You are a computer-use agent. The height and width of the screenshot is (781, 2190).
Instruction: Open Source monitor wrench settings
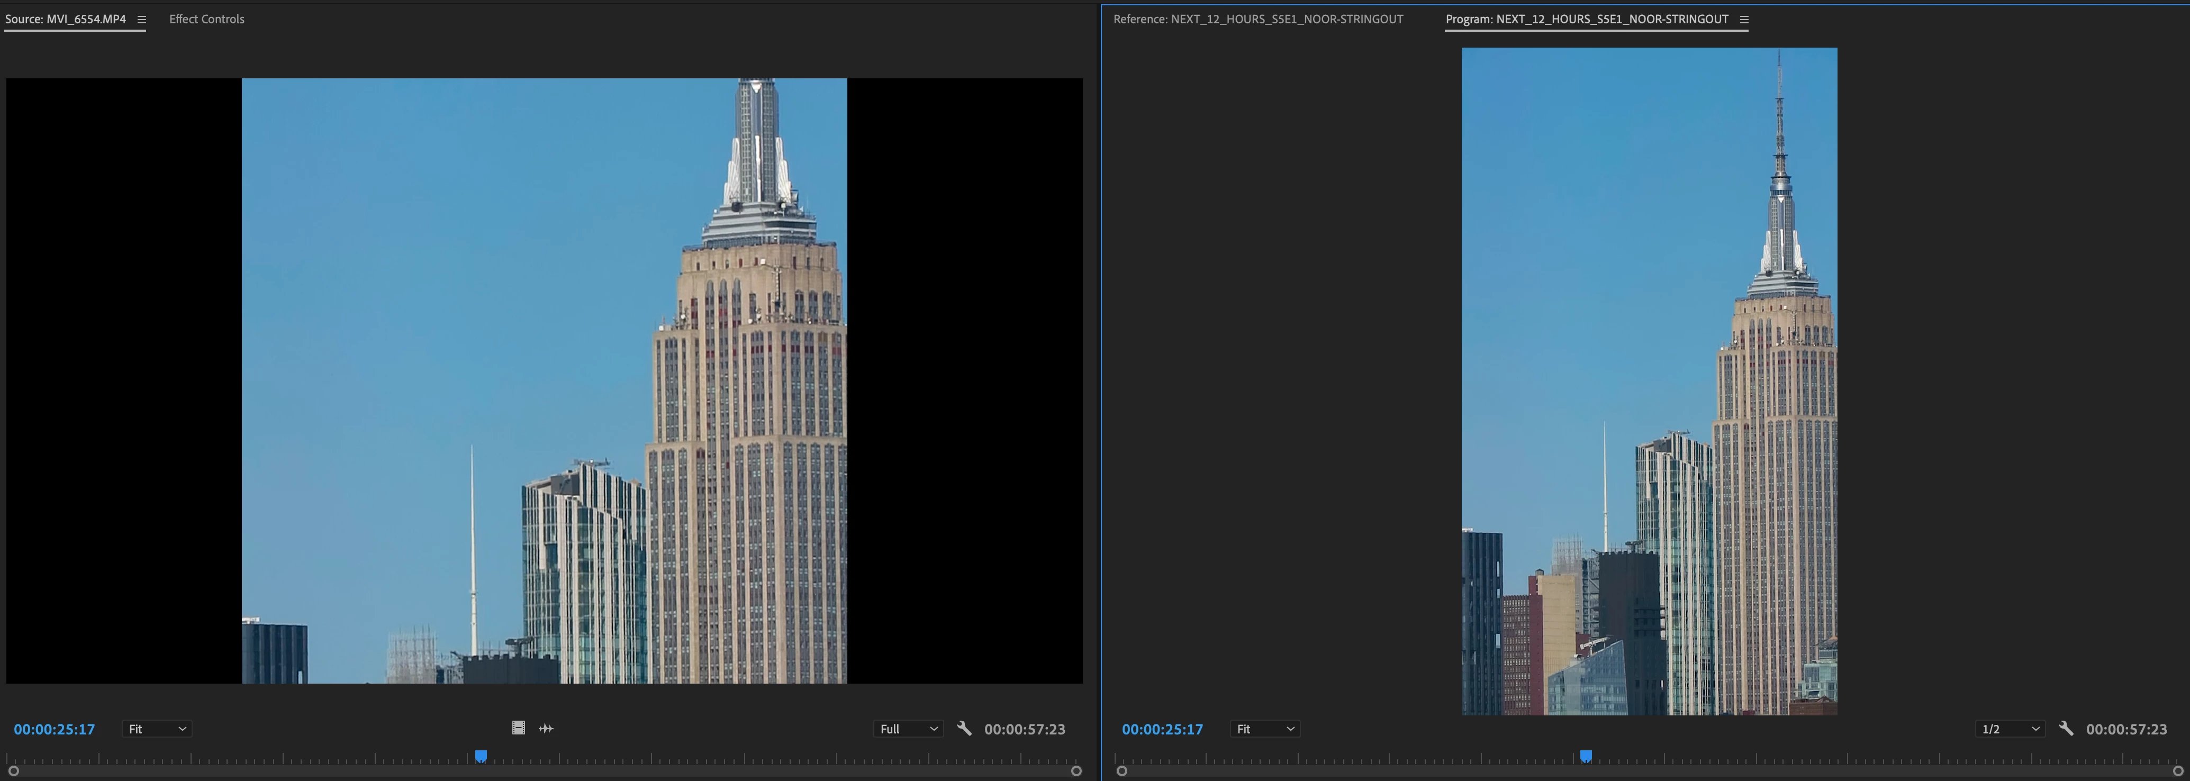pos(963,728)
